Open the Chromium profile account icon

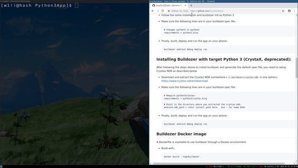click(x=289, y=11)
